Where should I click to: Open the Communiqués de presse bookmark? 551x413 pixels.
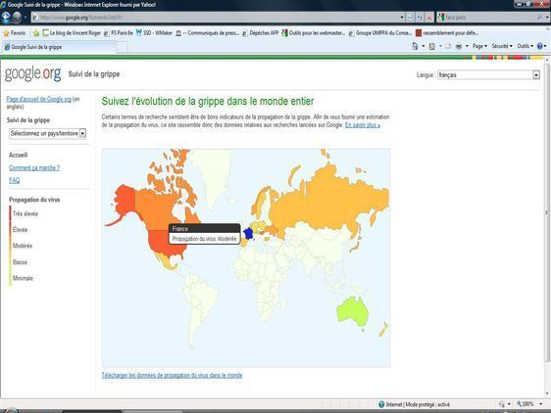207,33
